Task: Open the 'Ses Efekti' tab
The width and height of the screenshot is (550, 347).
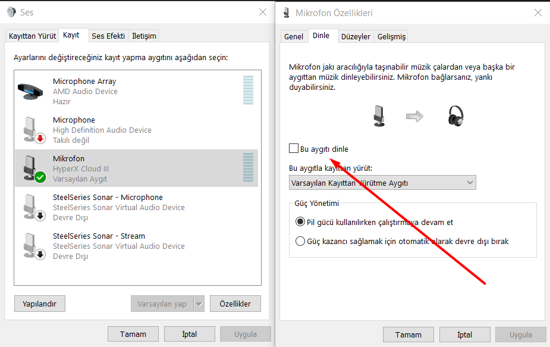Action: (108, 36)
